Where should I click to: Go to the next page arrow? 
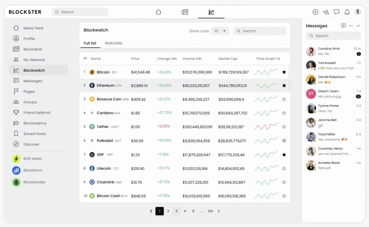219,211
